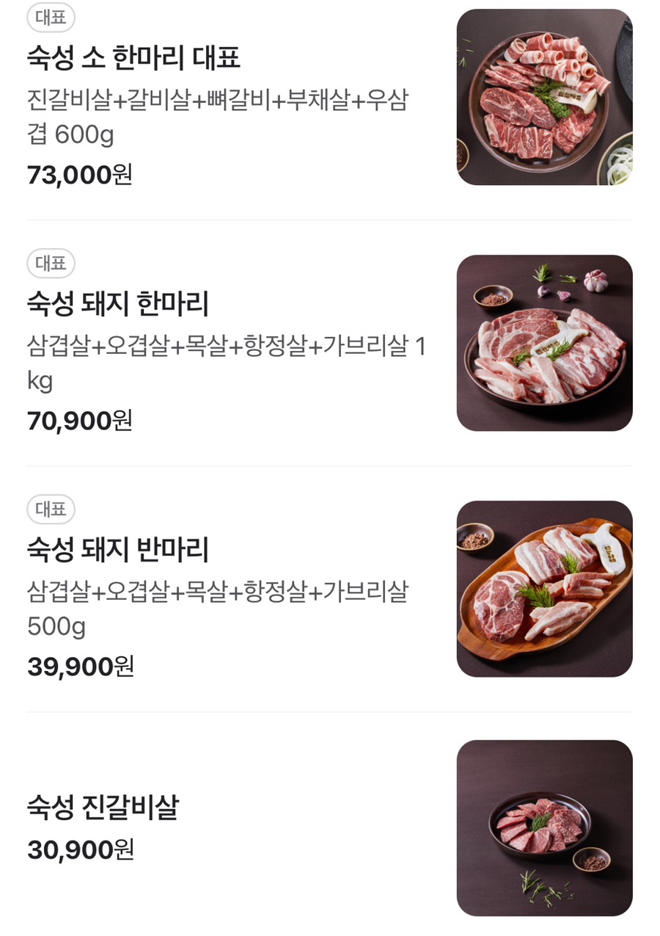Tap the onion bowl in the 소 한마리 photo
The width and height of the screenshot is (660, 936).
coord(617,160)
